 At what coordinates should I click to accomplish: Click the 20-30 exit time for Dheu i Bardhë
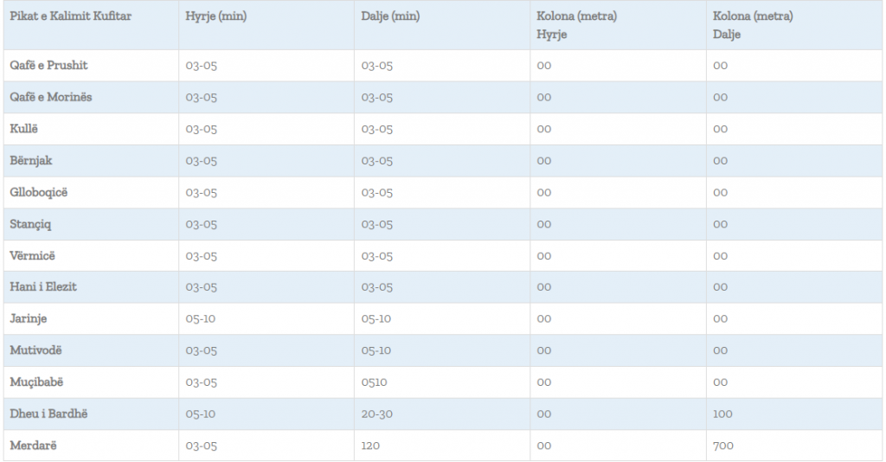(x=377, y=414)
